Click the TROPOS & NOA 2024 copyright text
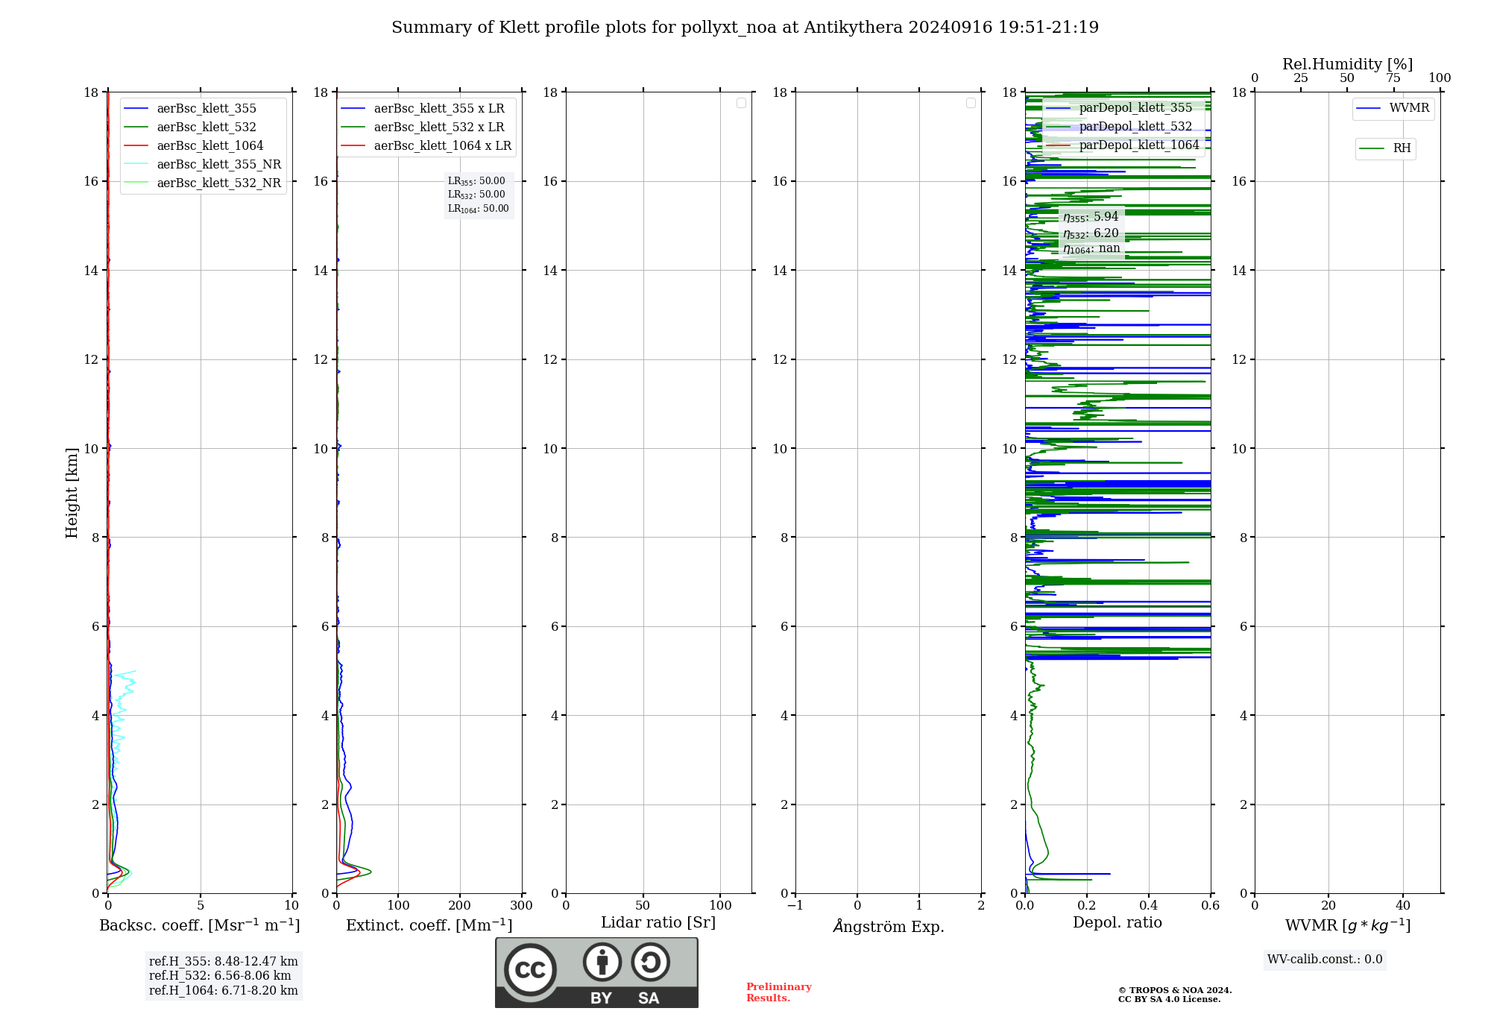The width and height of the screenshot is (1491, 1014). pyautogui.click(x=1175, y=991)
